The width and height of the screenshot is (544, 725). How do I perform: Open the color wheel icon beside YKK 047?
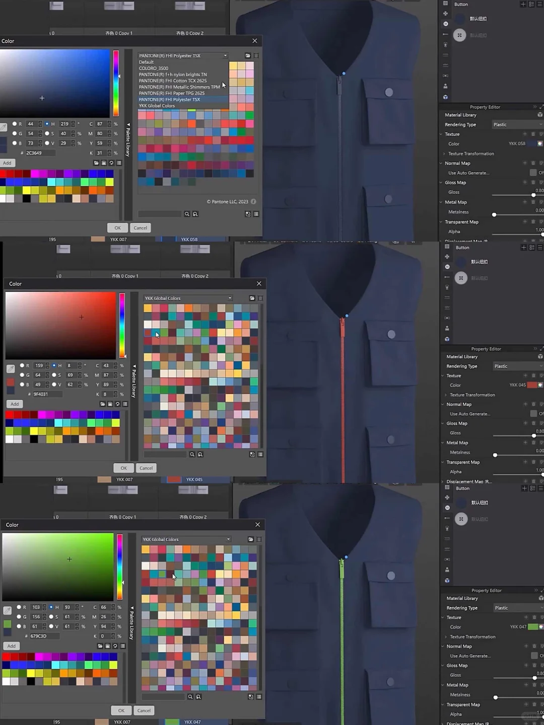point(541,627)
